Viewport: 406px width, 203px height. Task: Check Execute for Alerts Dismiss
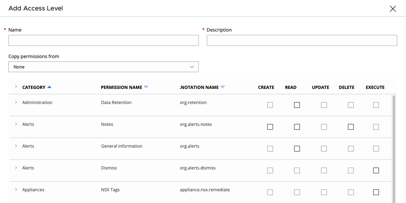click(376, 170)
